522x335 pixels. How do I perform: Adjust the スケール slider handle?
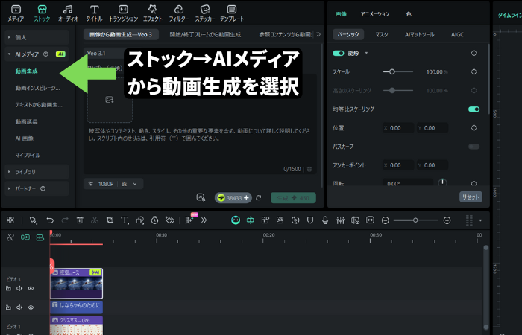[392, 71]
